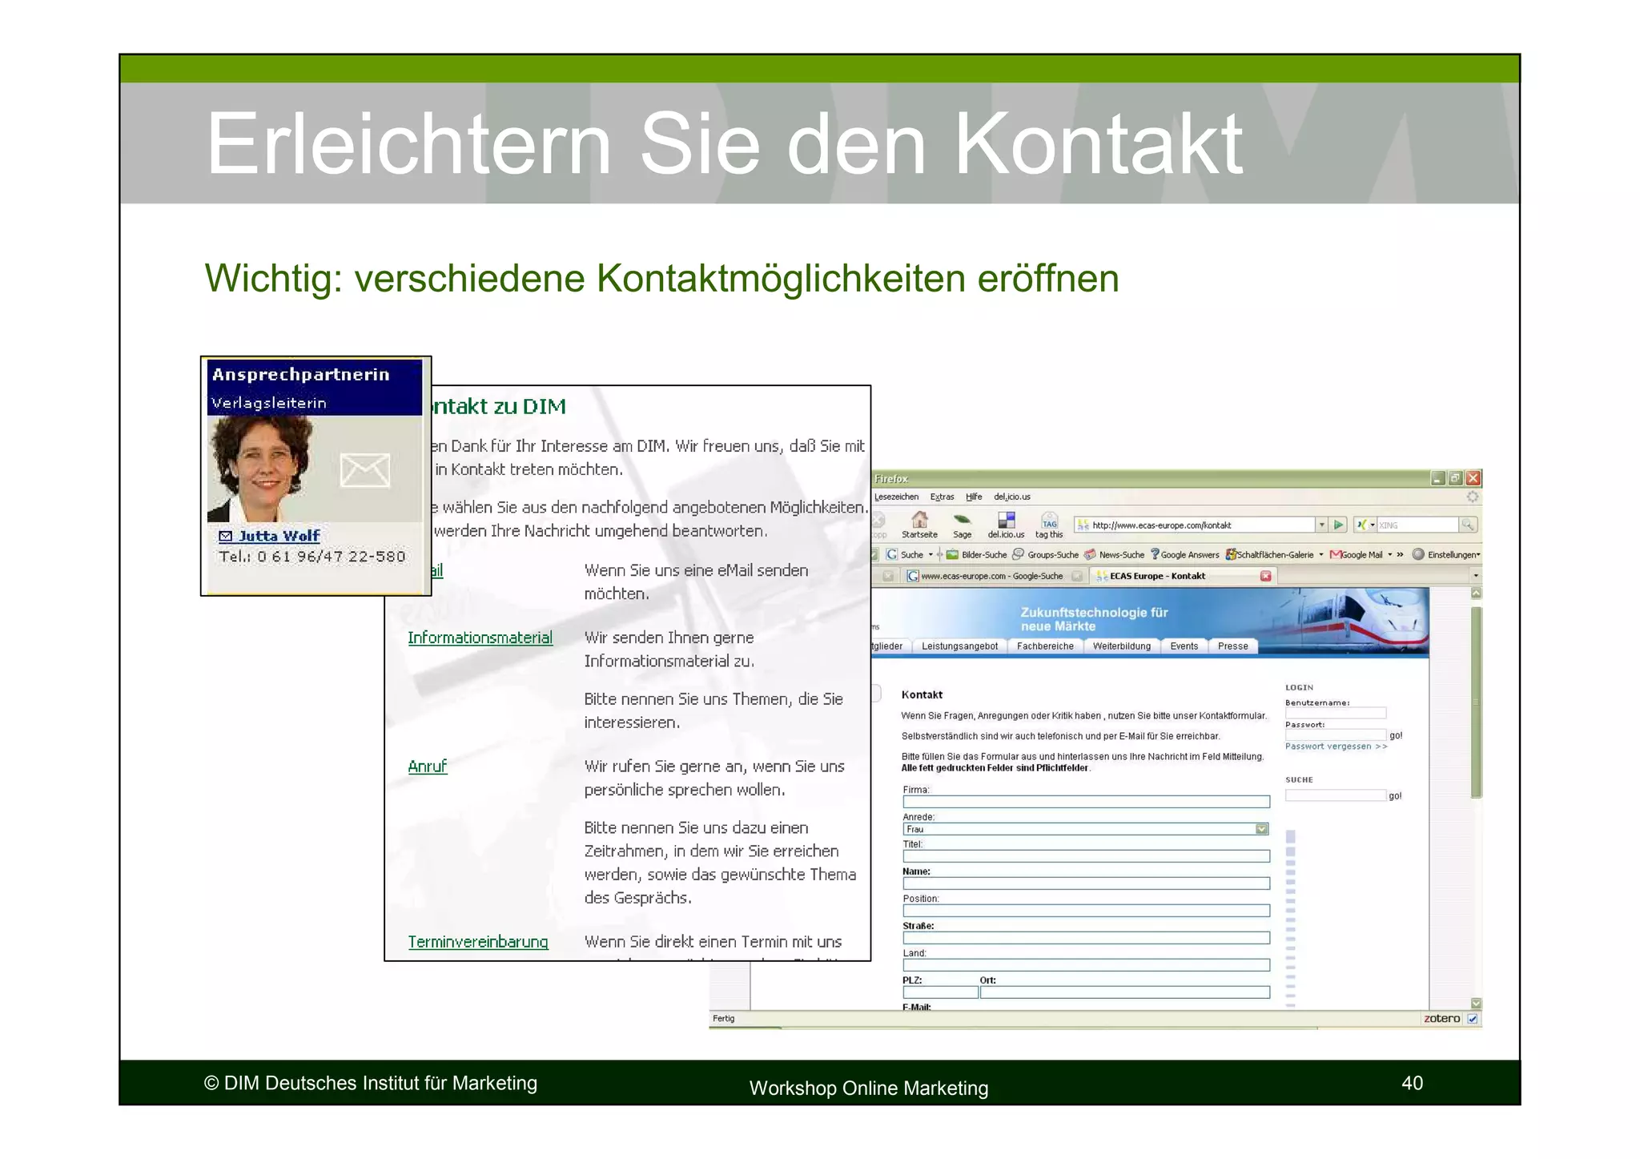This screenshot has width=1640, height=1159.
Task: Toggle the checkmark box beside zotero
Action: (x=1472, y=1019)
